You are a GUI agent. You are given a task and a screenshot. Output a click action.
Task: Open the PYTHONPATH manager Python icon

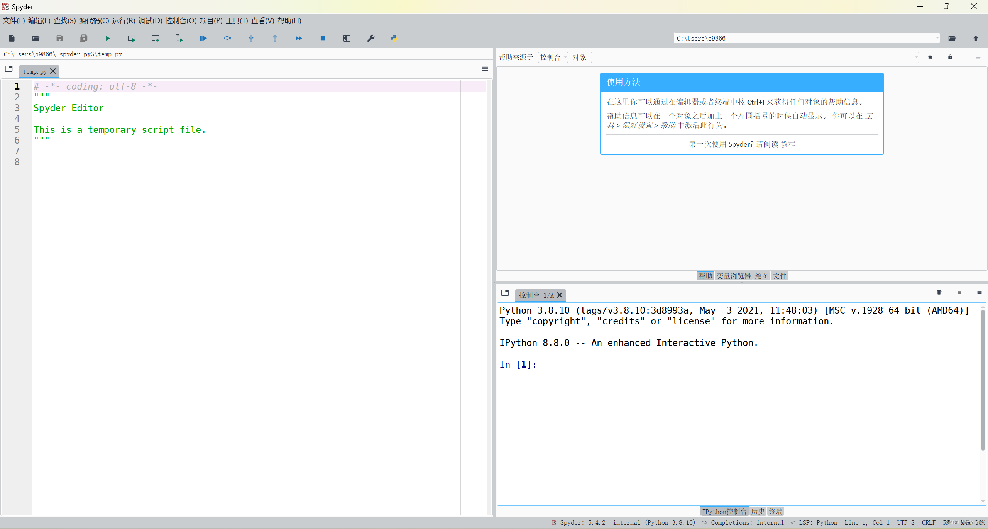point(394,38)
